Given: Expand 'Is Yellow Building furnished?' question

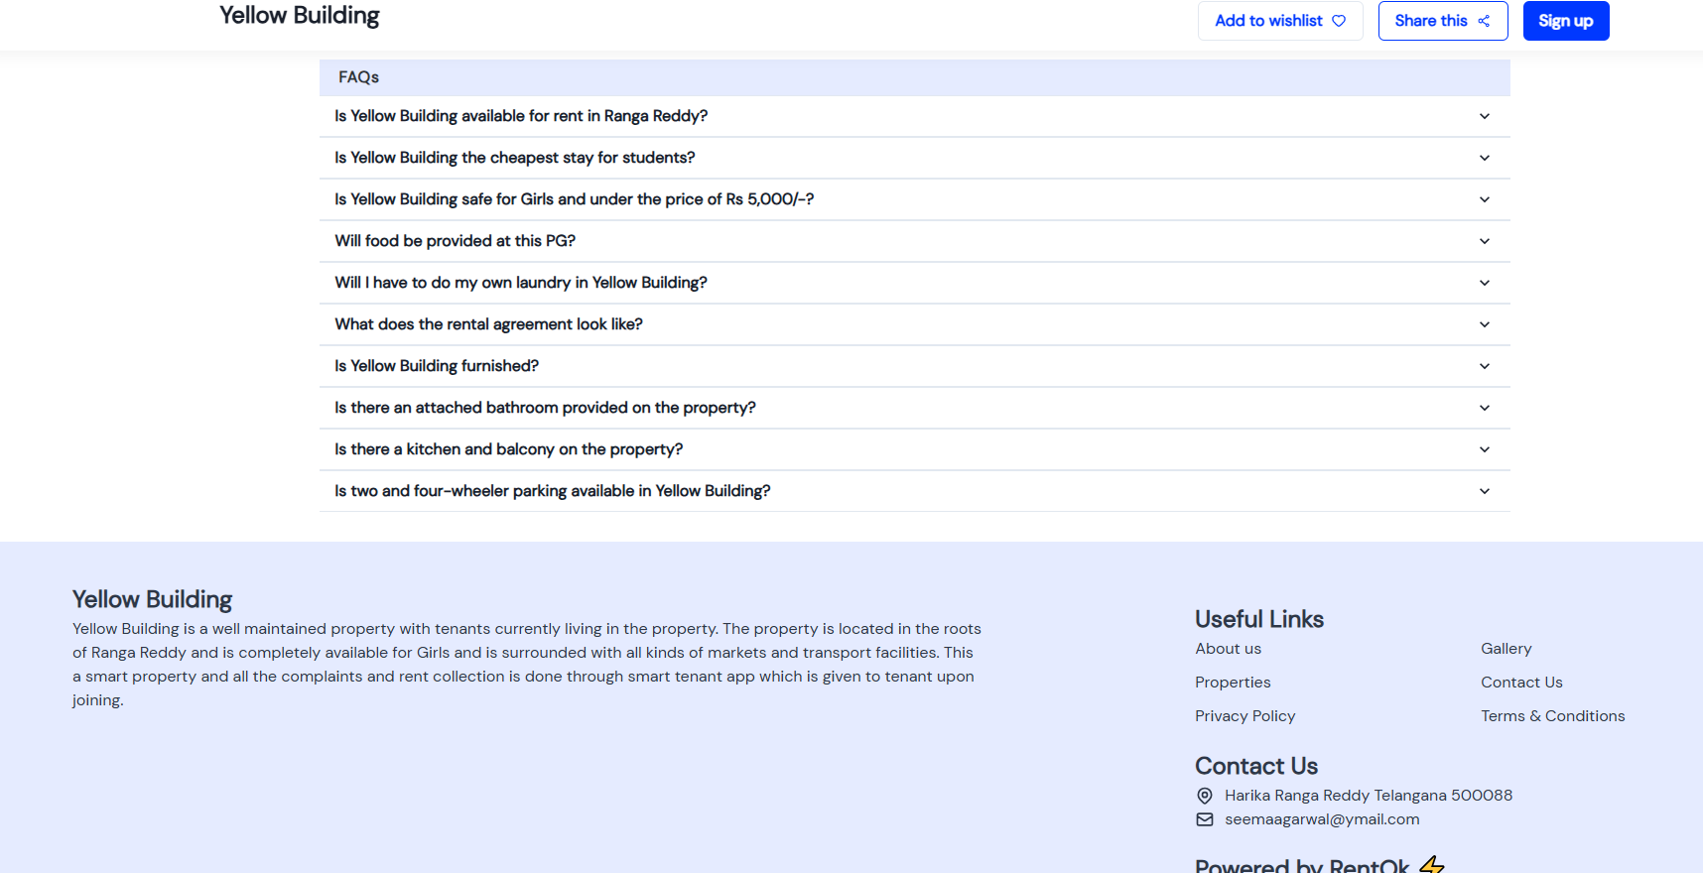Looking at the screenshot, I should (1484, 366).
